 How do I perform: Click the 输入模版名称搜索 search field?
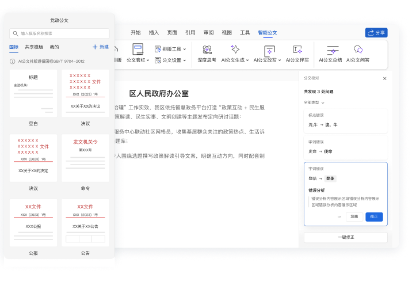point(59,33)
